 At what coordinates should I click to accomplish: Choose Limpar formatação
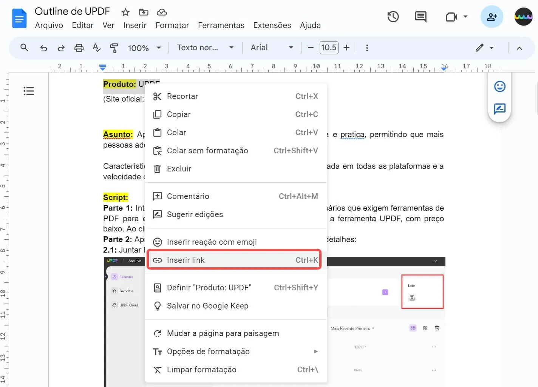[x=236, y=370]
